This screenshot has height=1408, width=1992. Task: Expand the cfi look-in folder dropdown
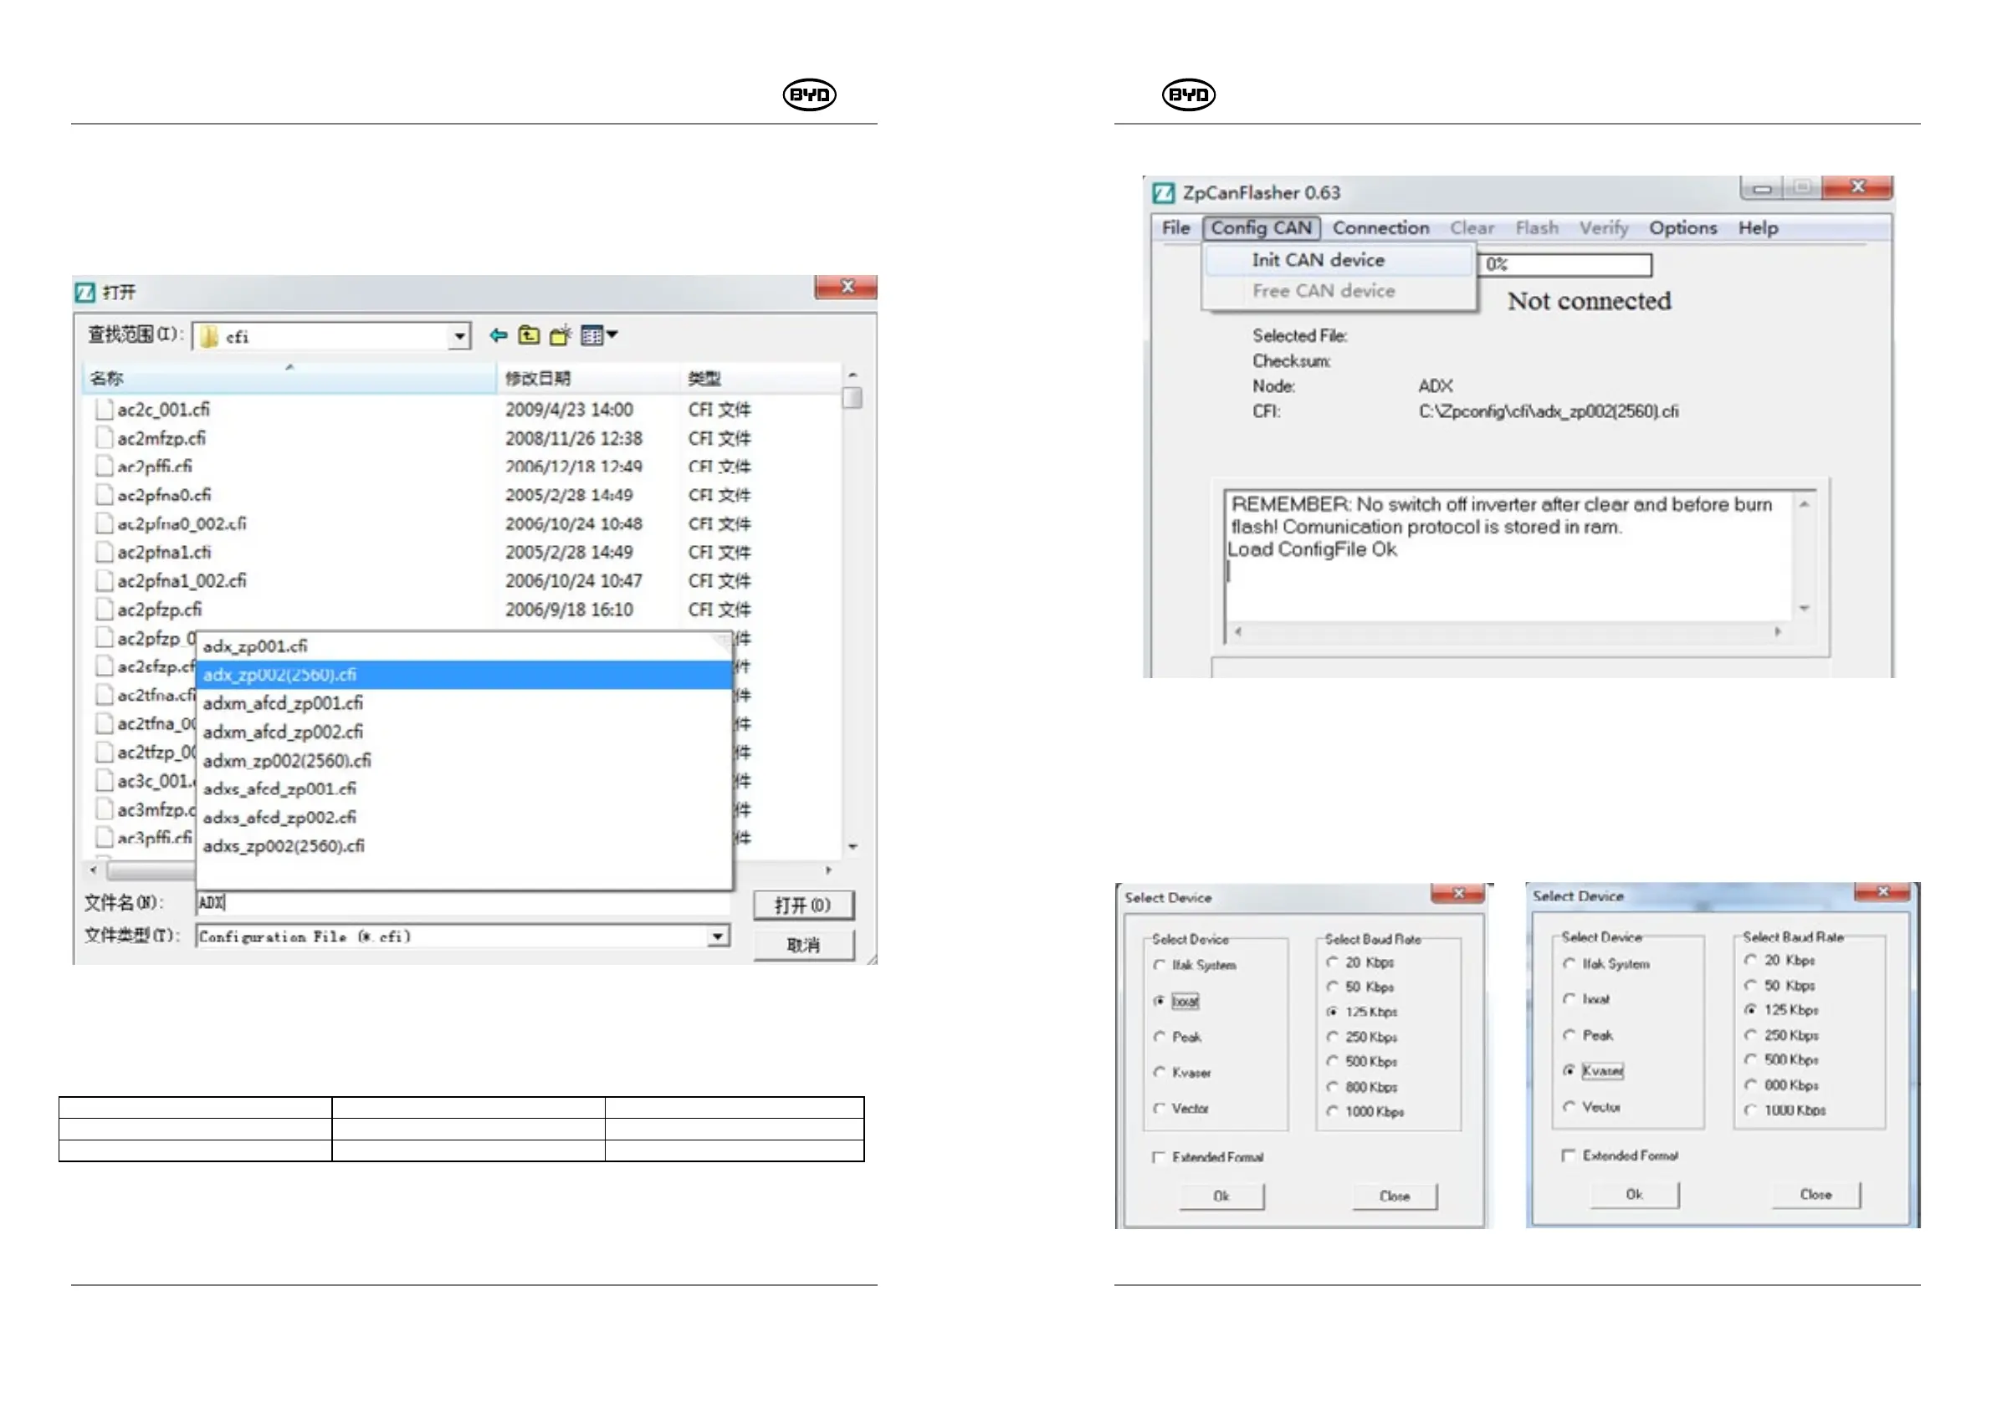(459, 336)
